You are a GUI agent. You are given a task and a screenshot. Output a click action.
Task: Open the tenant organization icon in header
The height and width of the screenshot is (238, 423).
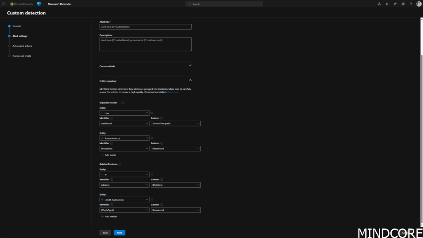pyautogui.click(x=379, y=4)
